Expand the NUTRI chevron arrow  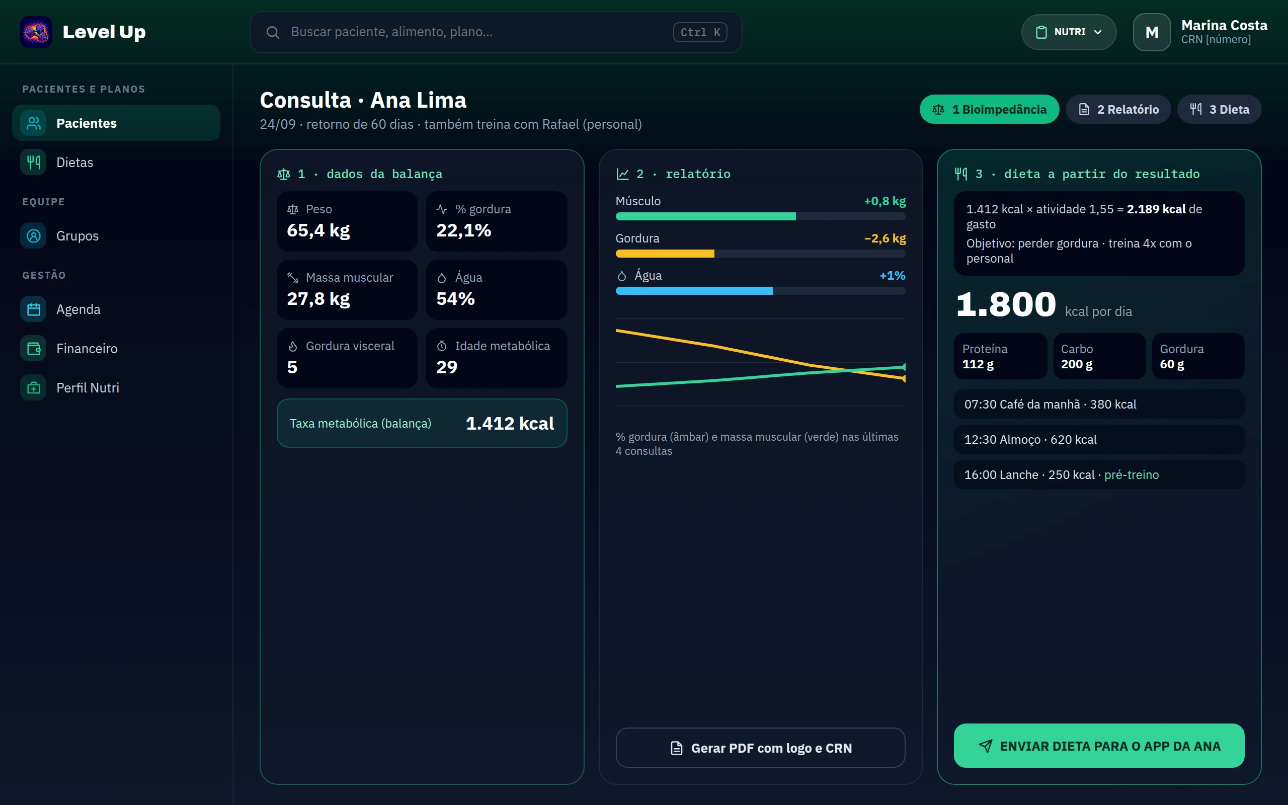pyautogui.click(x=1097, y=32)
